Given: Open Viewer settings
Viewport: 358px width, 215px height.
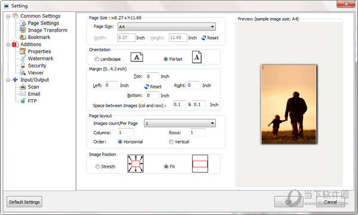Looking at the screenshot, I should tap(36, 73).
